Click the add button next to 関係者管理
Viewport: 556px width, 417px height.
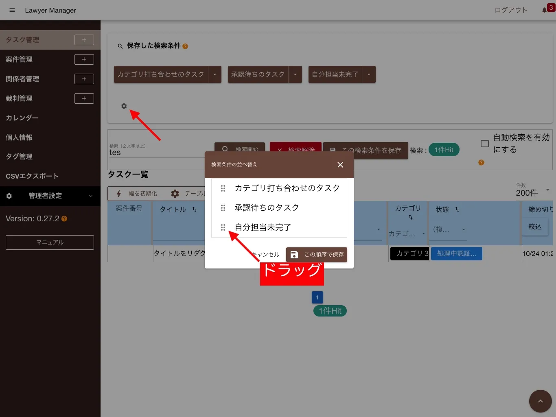pyautogui.click(x=84, y=79)
